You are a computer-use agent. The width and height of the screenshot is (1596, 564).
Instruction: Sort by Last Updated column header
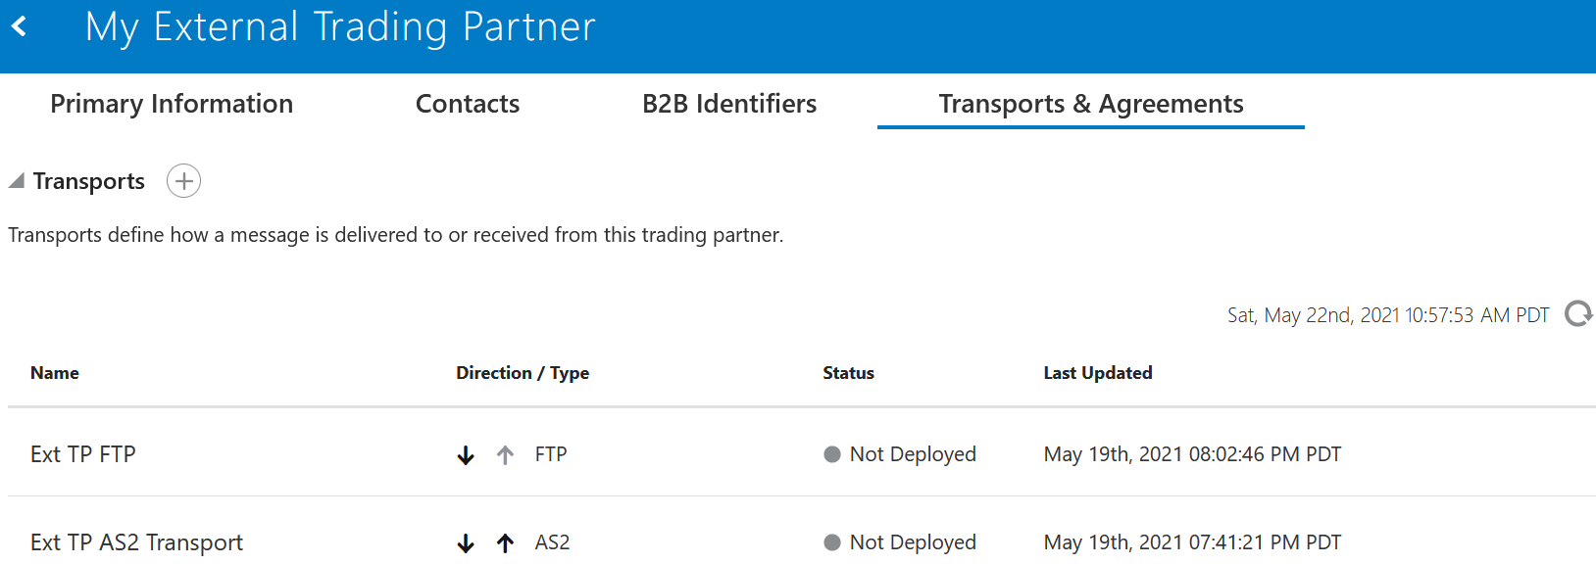coord(1098,373)
